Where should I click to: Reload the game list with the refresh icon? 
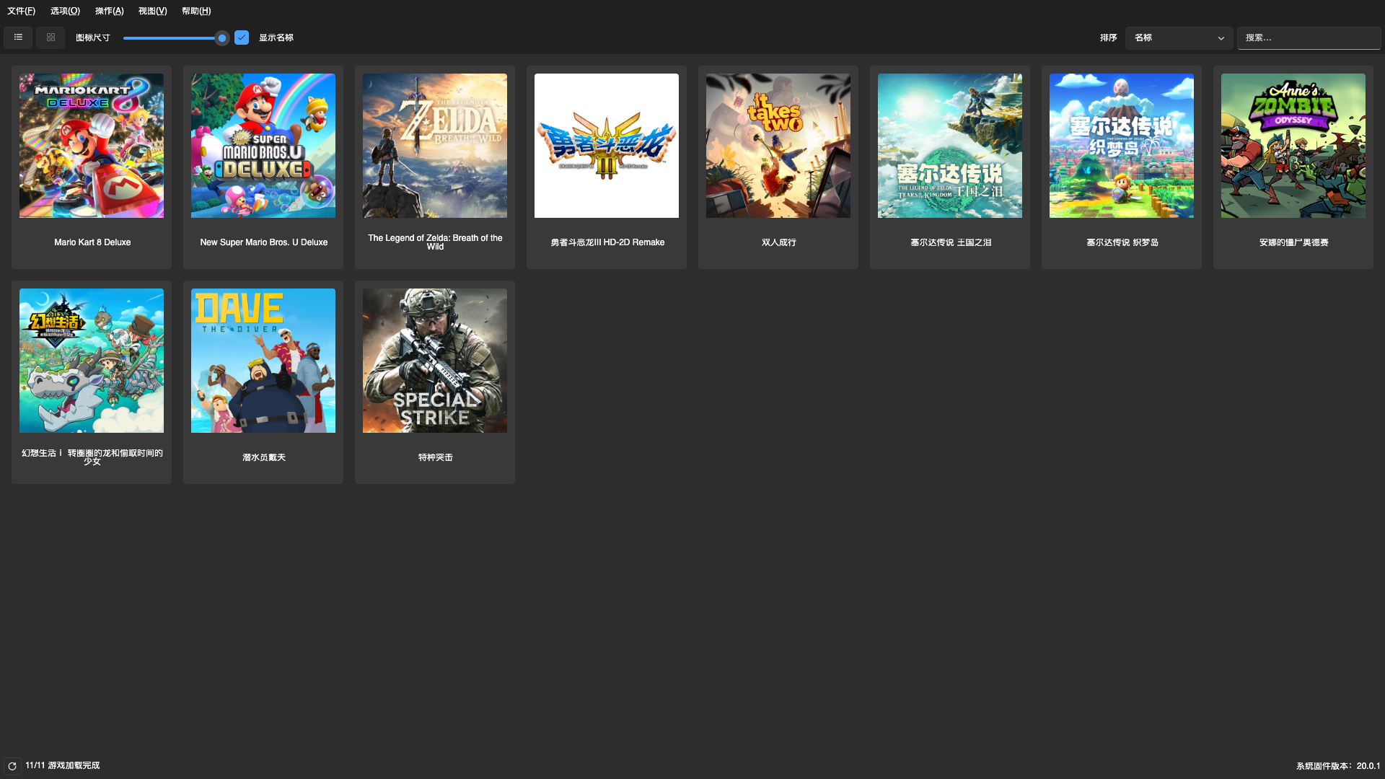tap(12, 766)
